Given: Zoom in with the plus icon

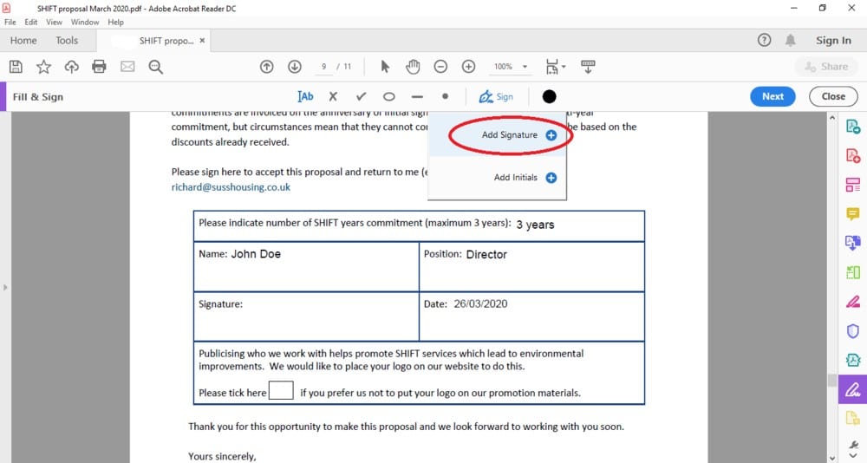Looking at the screenshot, I should tap(468, 67).
